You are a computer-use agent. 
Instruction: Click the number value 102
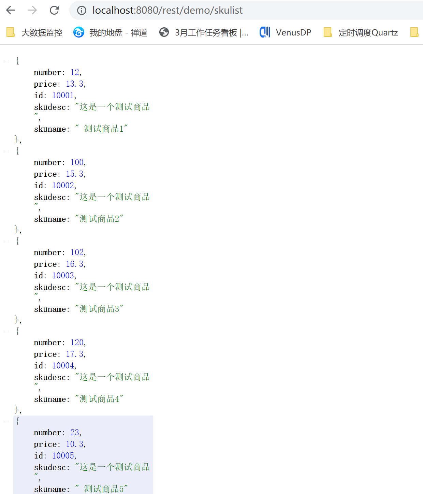click(77, 252)
